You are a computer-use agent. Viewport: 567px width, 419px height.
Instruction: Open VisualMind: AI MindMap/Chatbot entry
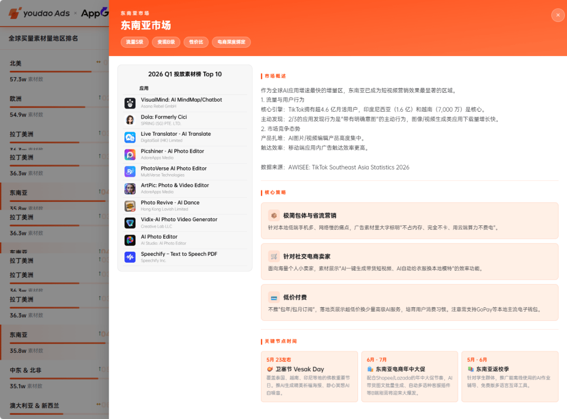pyautogui.click(x=185, y=103)
